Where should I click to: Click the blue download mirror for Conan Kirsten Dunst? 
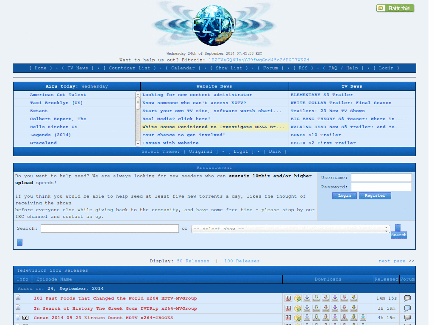coord(307,318)
